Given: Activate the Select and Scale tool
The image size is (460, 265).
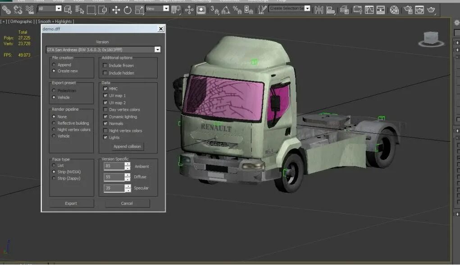Looking at the screenshot, I should pos(139,10).
